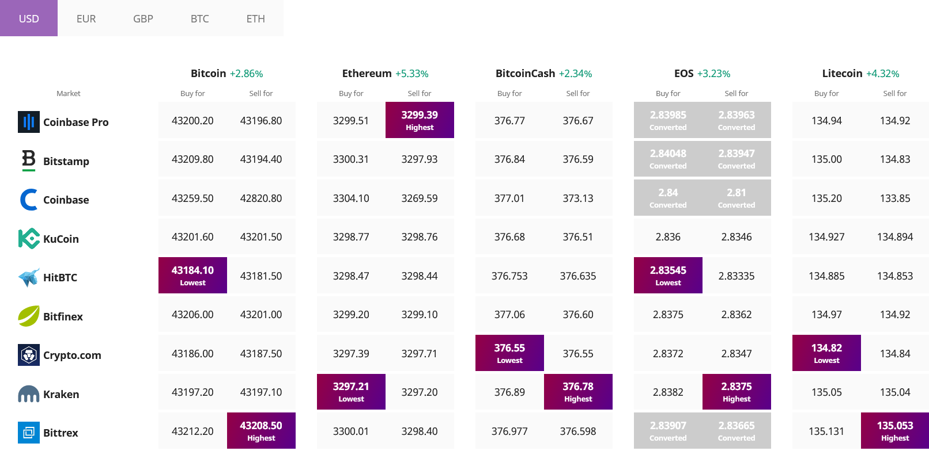Click Coinbase Litecoin sell price 133.85
The image size is (929, 451).
point(895,198)
